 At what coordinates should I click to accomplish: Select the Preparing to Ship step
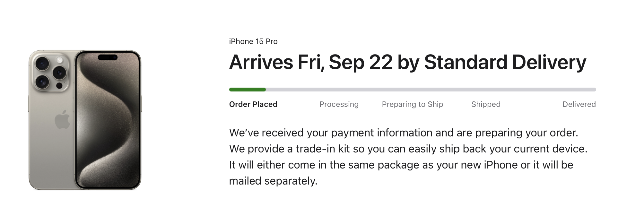413,104
